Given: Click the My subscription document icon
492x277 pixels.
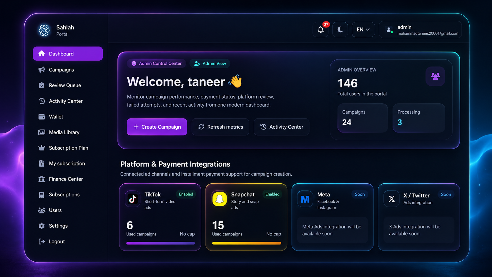Looking at the screenshot, I should click(x=41, y=163).
